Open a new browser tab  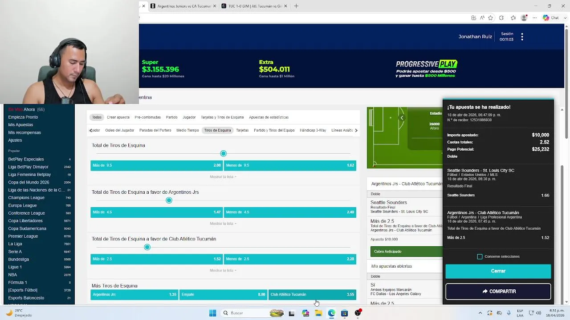tap(296, 6)
